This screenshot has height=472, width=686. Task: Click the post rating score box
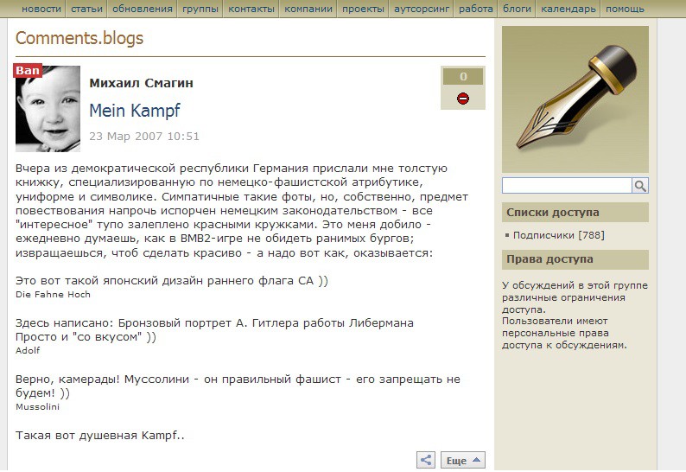pos(463,77)
